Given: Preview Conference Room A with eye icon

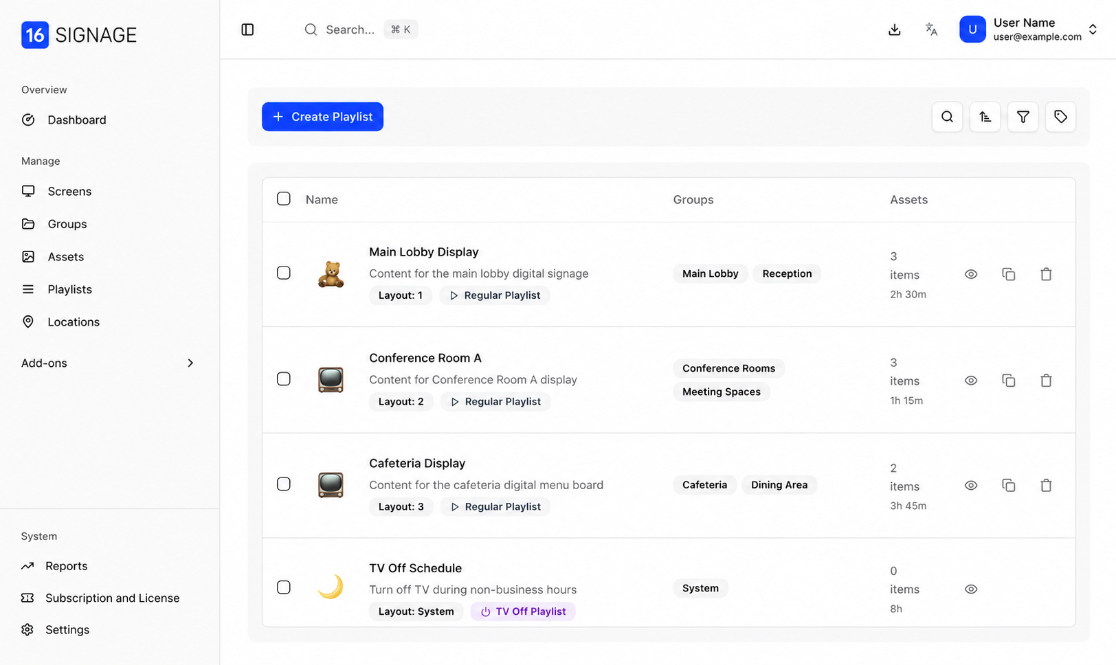Looking at the screenshot, I should pos(971,381).
